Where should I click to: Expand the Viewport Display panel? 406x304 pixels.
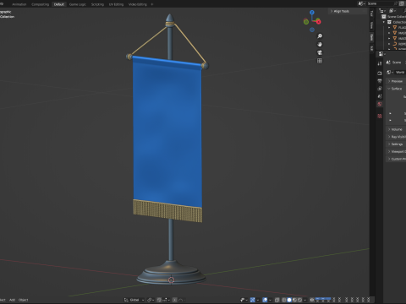pyautogui.click(x=396, y=151)
